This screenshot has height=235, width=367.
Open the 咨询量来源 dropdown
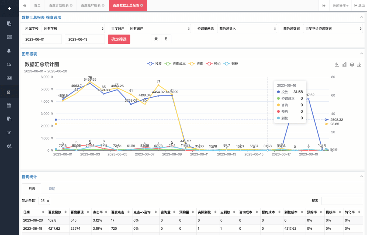click(x=247, y=29)
